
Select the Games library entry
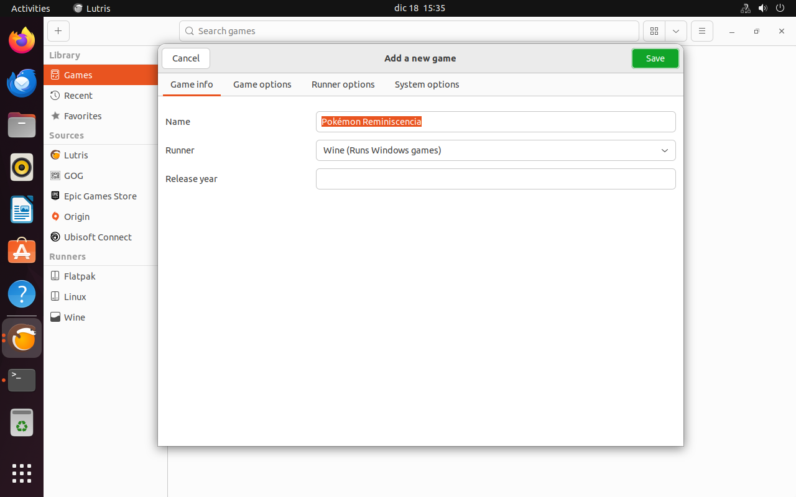coord(101,75)
